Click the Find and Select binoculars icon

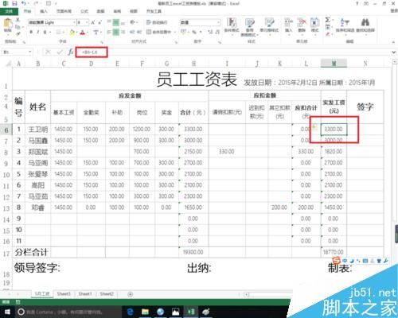tap(365, 22)
